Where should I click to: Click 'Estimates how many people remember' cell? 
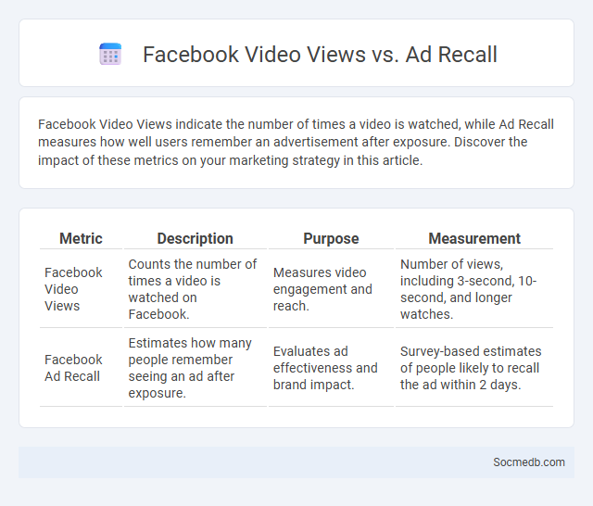pyautogui.click(x=196, y=368)
